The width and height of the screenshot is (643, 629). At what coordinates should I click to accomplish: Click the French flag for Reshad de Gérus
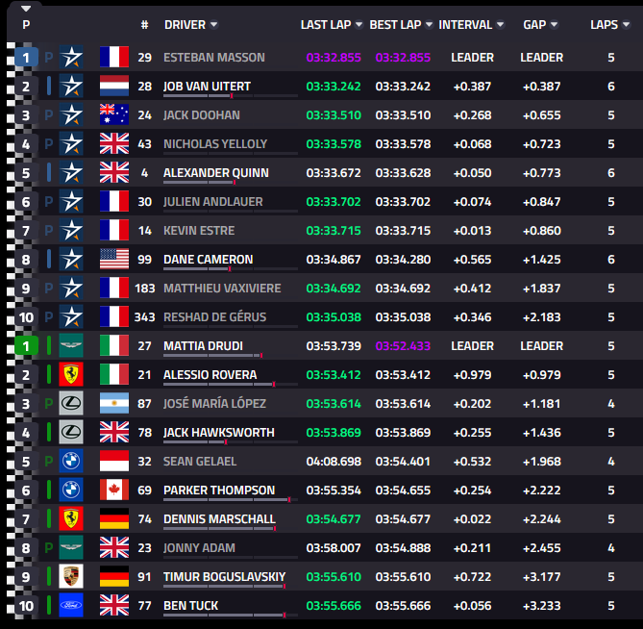(x=114, y=316)
